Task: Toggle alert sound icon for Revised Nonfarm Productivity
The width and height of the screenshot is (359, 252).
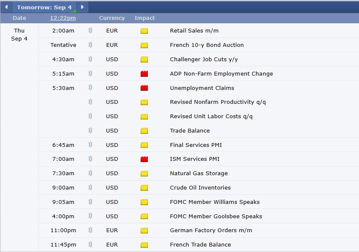Action: pos(90,102)
